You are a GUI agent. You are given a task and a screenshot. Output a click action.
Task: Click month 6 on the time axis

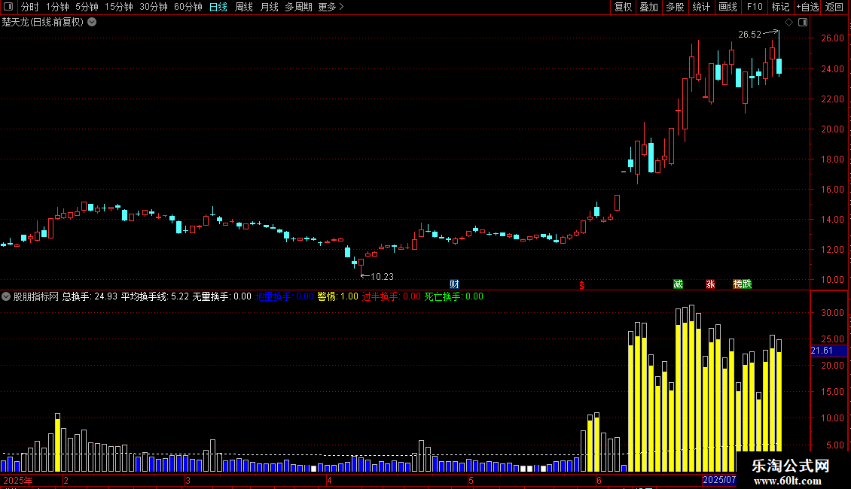599,480
